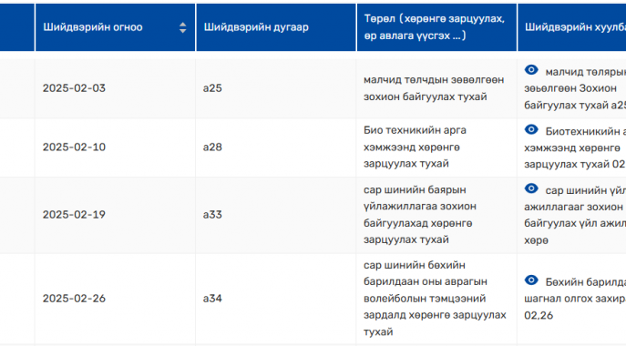Open малчид төлярын зөвлөгөөн document link

pyautogui.click(x=575, y=88)
